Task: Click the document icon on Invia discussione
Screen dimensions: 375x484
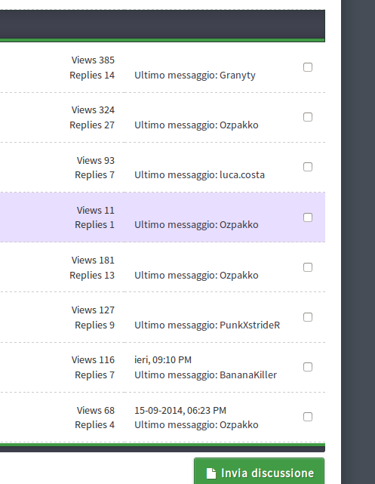Action: (211, 473)
